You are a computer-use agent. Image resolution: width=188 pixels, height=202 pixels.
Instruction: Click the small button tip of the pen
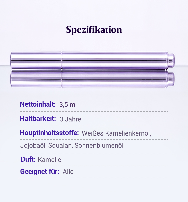(x=171, y=60)
